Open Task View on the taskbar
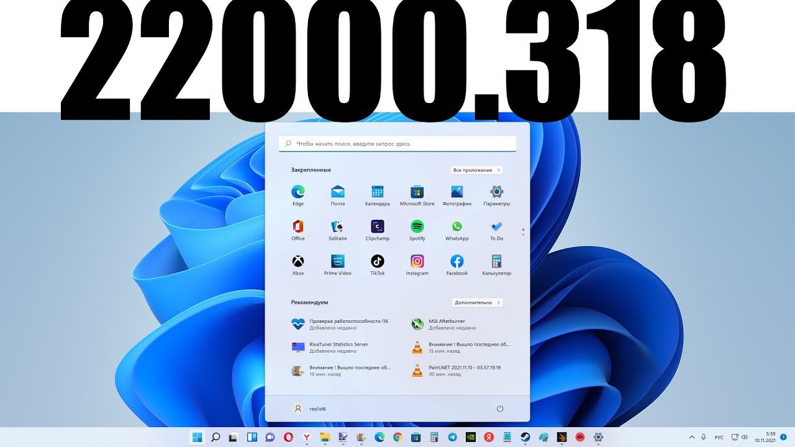 point(234,437)
